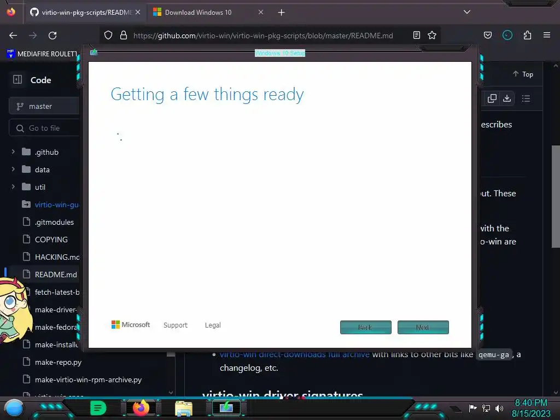Open make-virtio-win-rpm-archive.py file
Image resolution: width=560 pixels, height=420 pixels.
click(88, 380)
